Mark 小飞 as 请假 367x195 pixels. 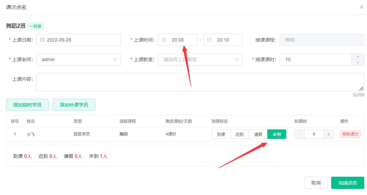point(258,134)
